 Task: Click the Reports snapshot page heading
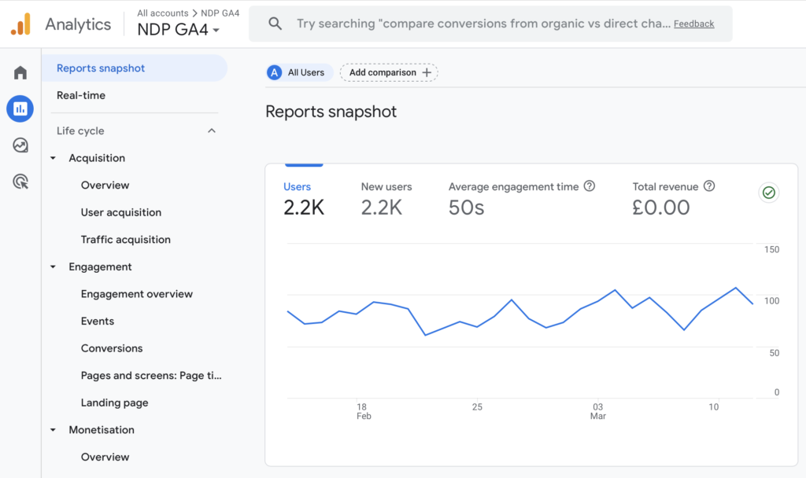tap(331, 112)
